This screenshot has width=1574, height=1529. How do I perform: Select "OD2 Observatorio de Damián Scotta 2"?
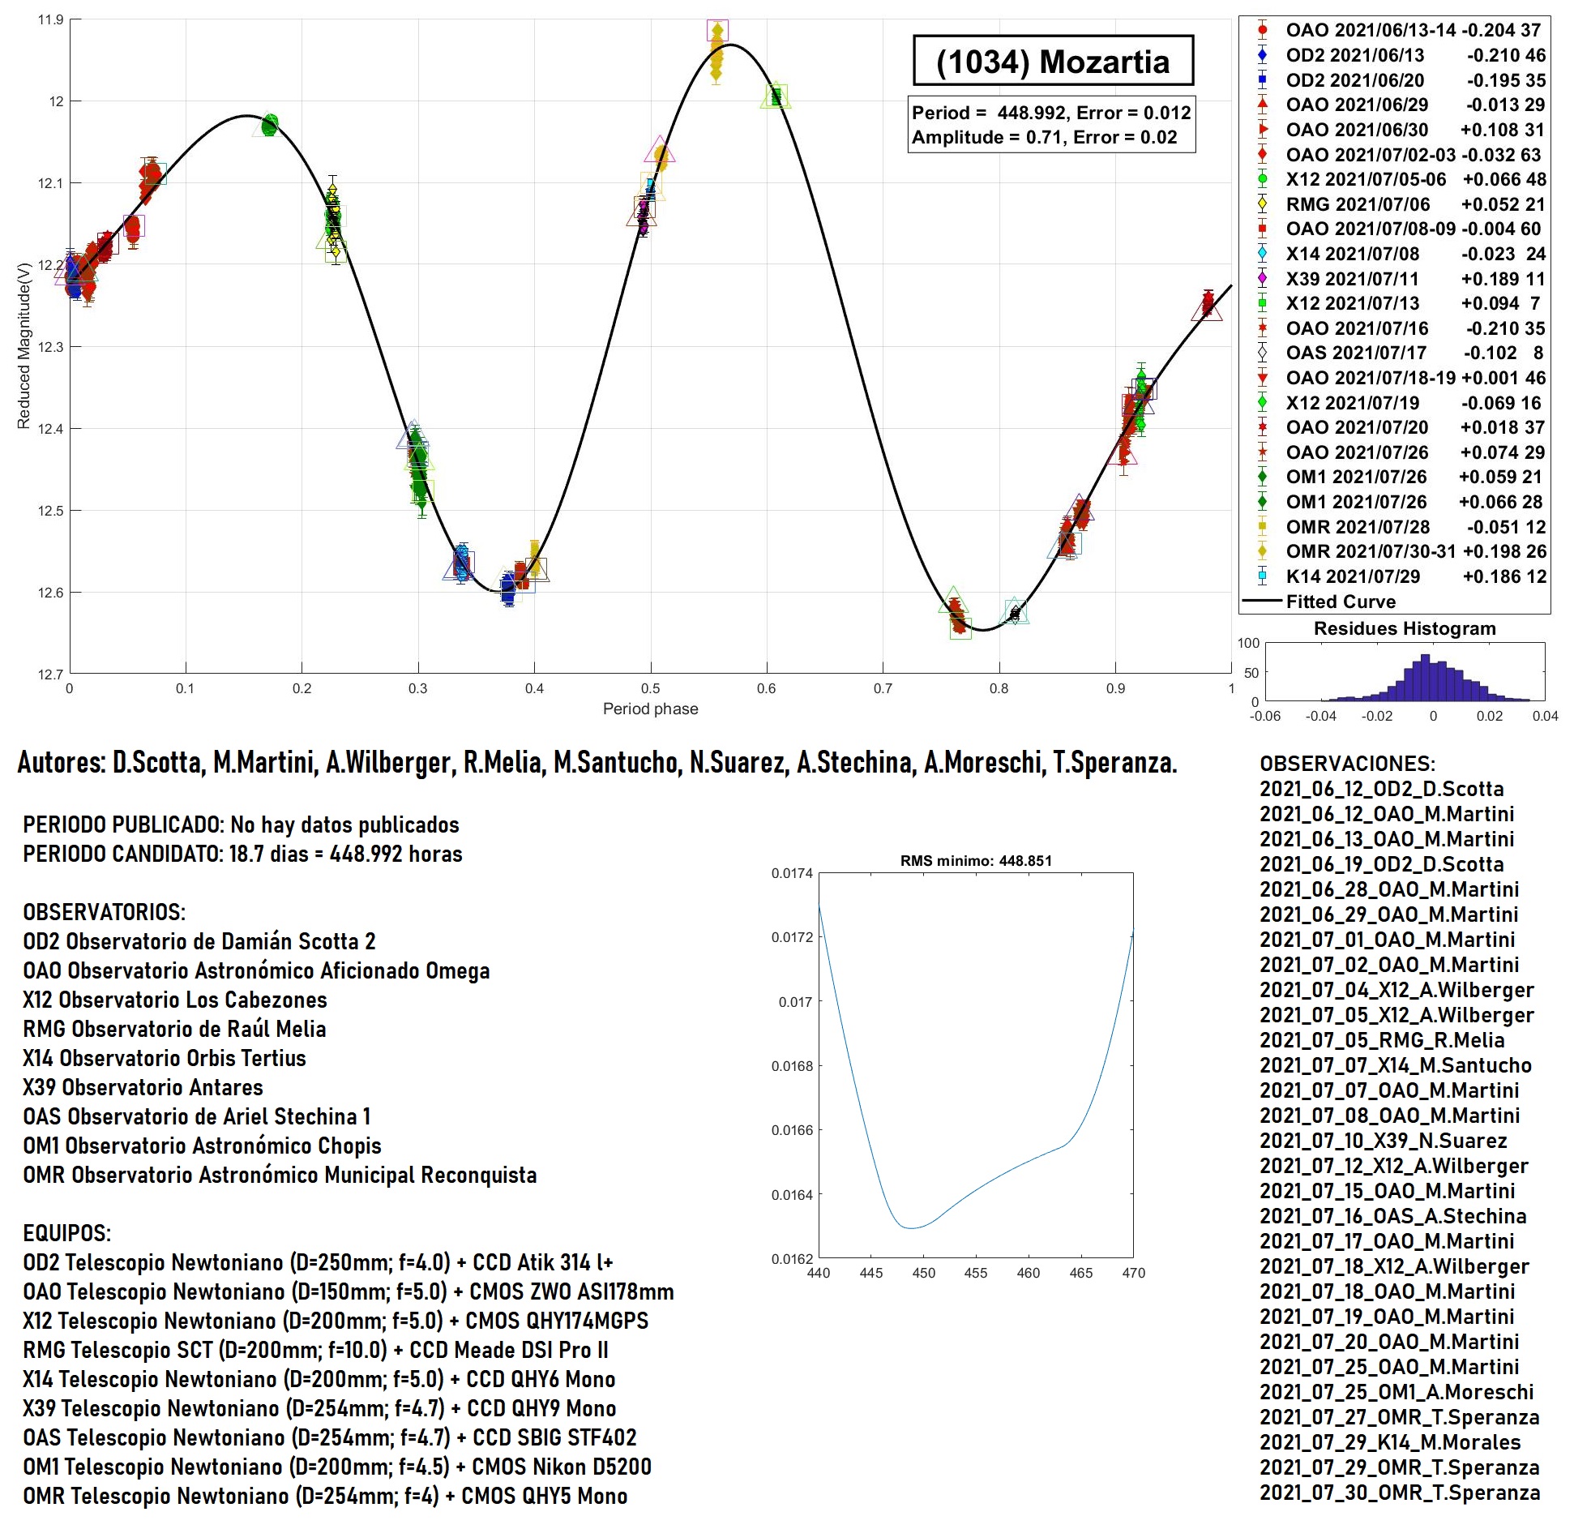point(199,941)
